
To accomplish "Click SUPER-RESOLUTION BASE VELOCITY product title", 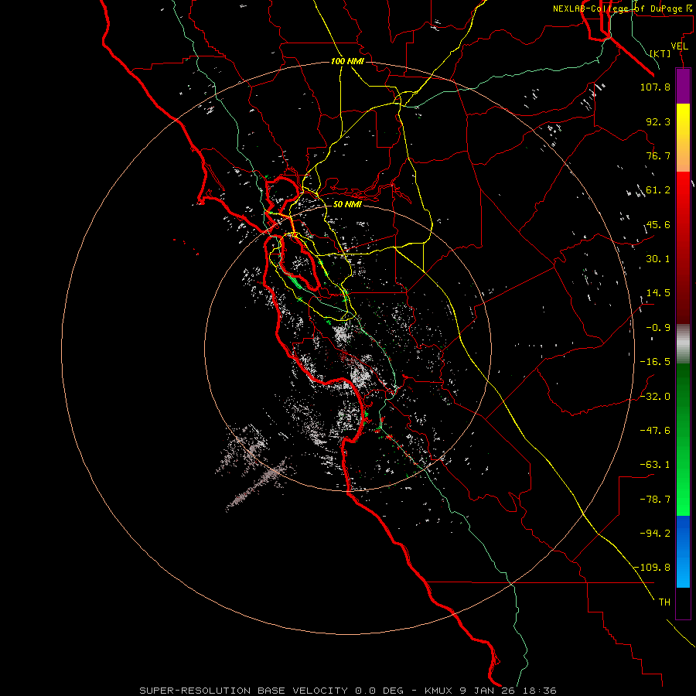I will [244, 691].
